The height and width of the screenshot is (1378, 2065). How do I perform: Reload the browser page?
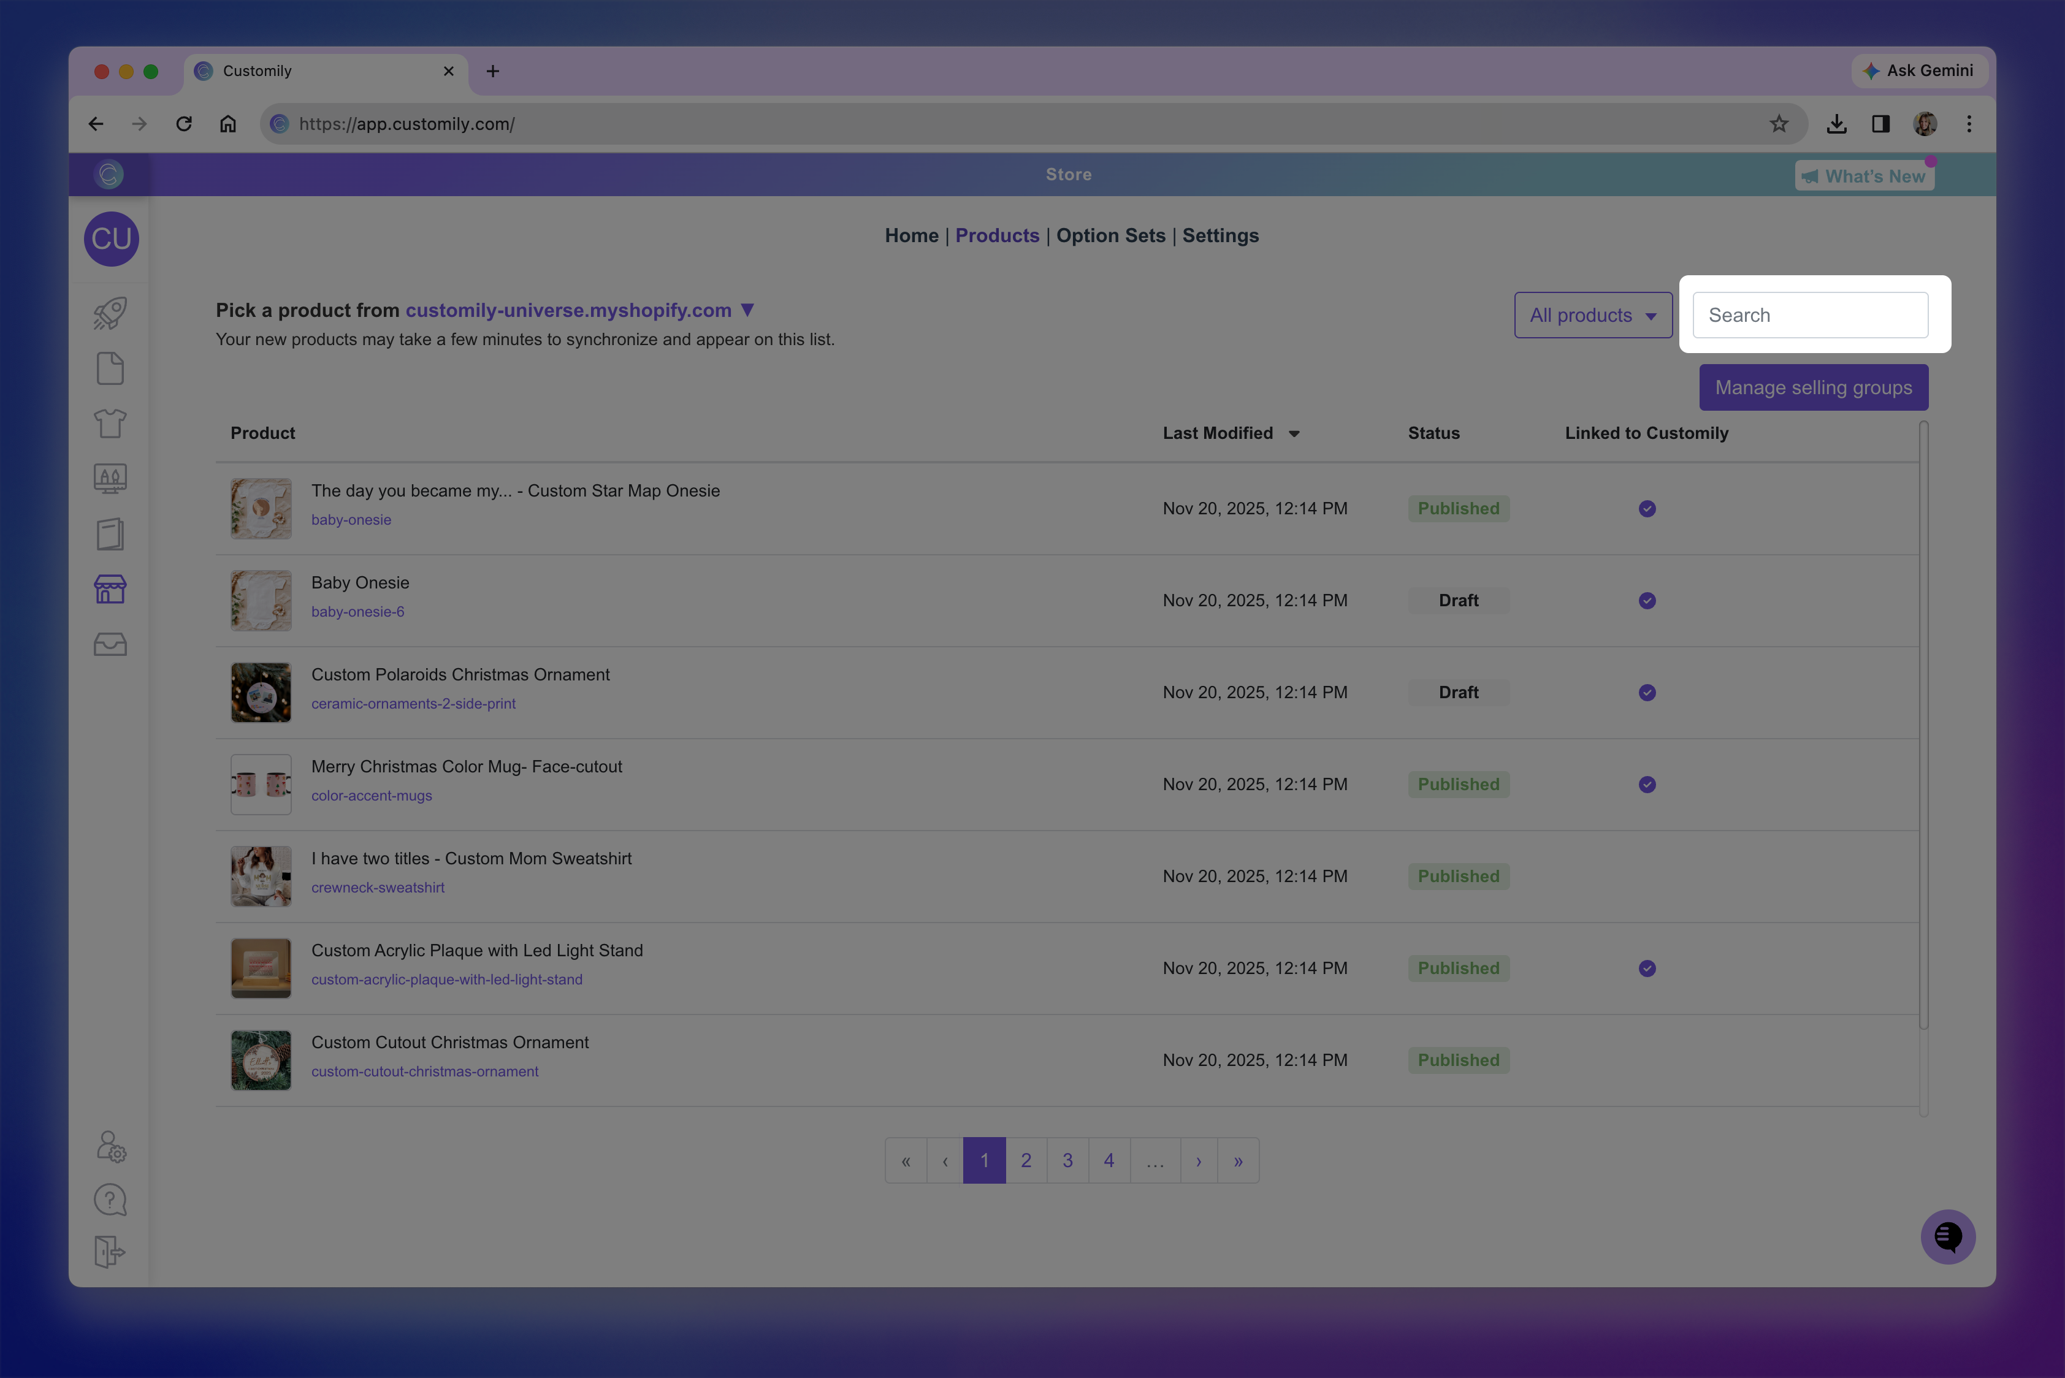pos(184,124)
